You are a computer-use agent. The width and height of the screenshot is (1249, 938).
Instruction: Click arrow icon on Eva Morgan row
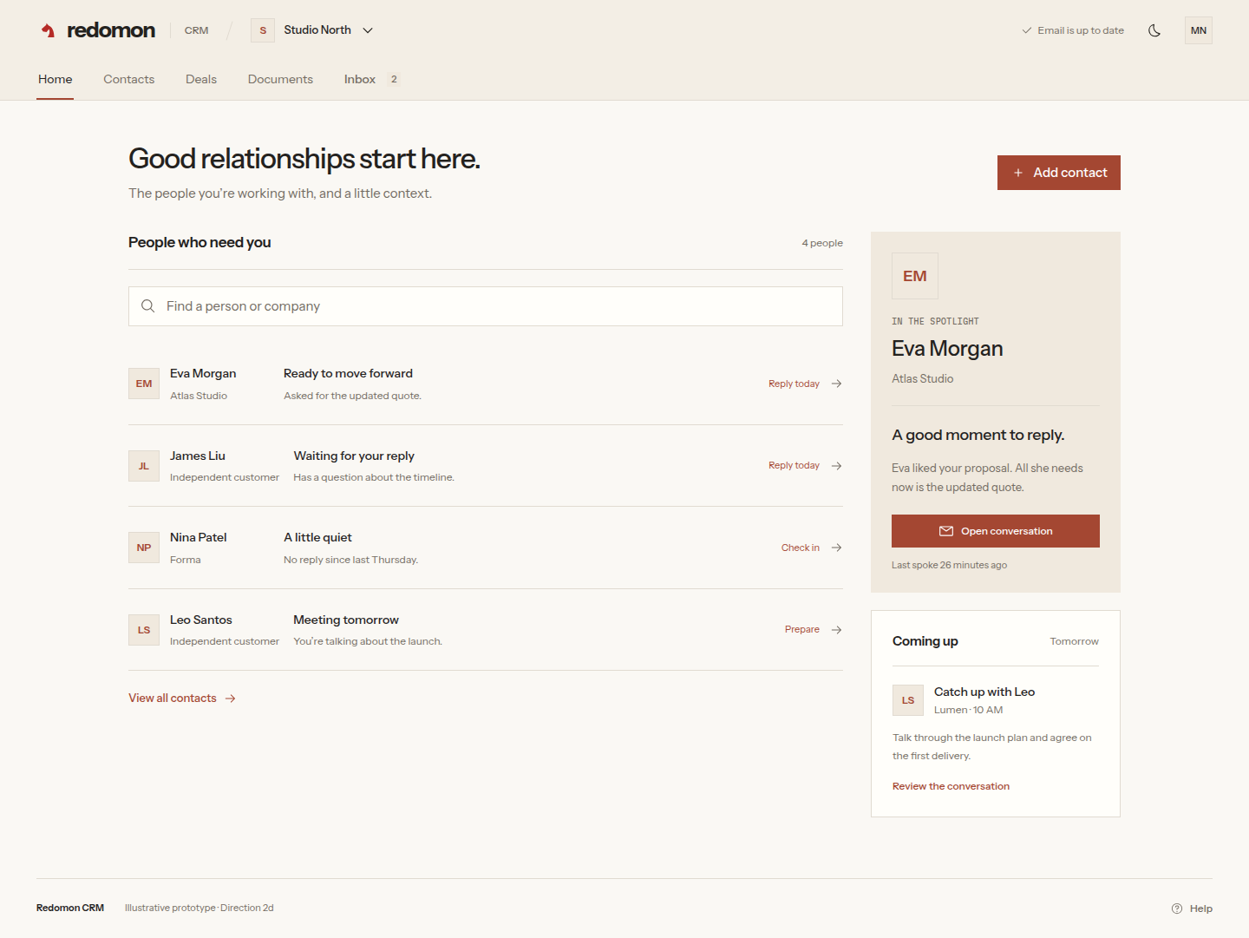[x=836, y=384]
